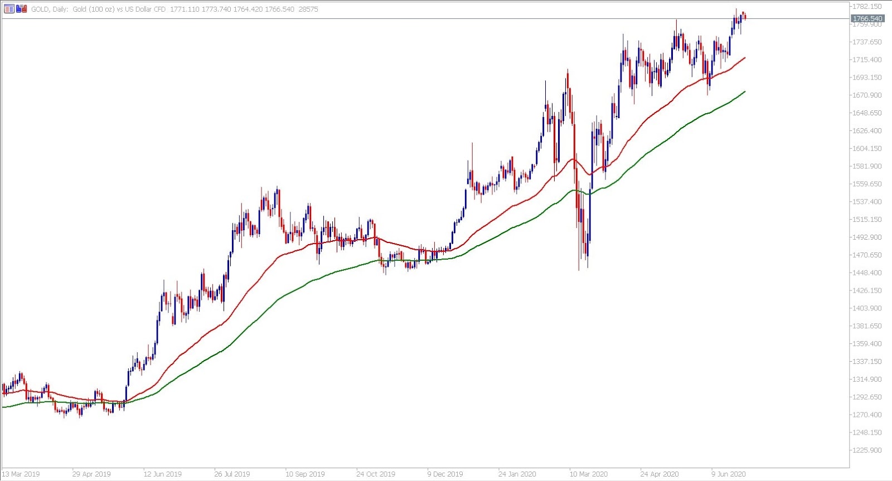Select the 24 Jan 2020 date label
Screen dimensions: 892x481
[517, 474]
